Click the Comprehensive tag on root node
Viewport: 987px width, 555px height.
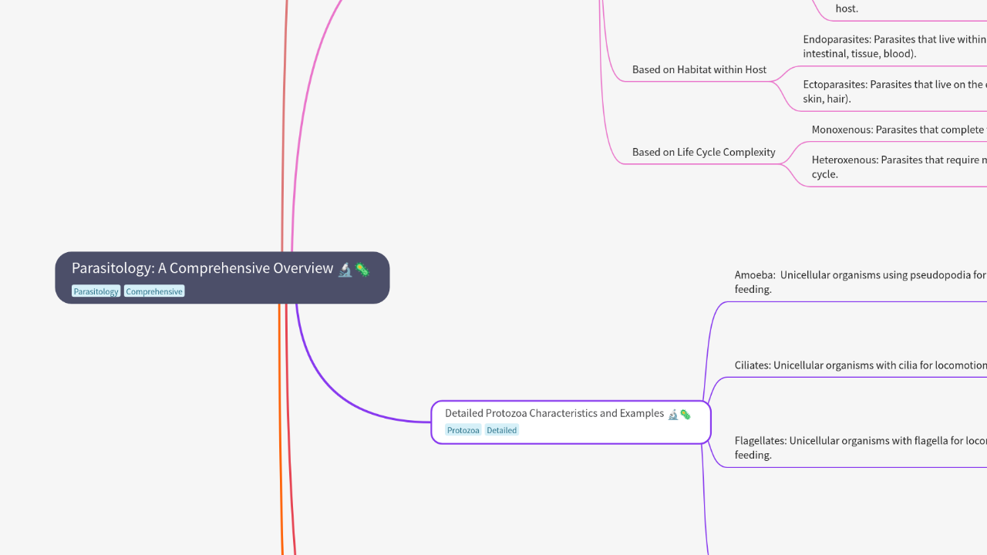tap(154, 291)
